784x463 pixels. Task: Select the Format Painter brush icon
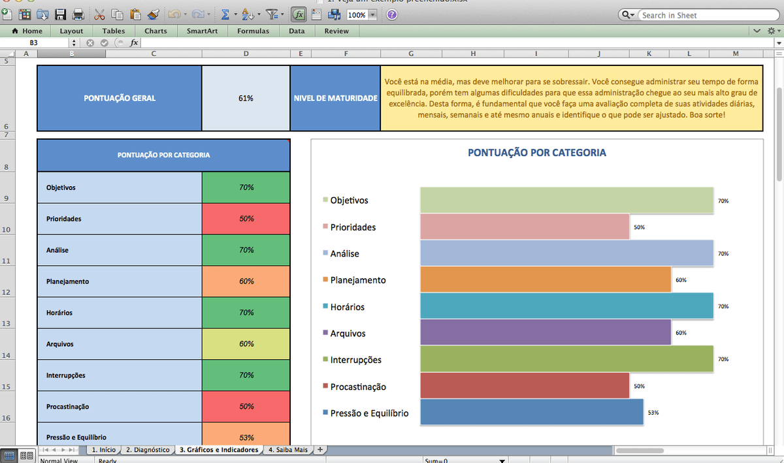154,14
